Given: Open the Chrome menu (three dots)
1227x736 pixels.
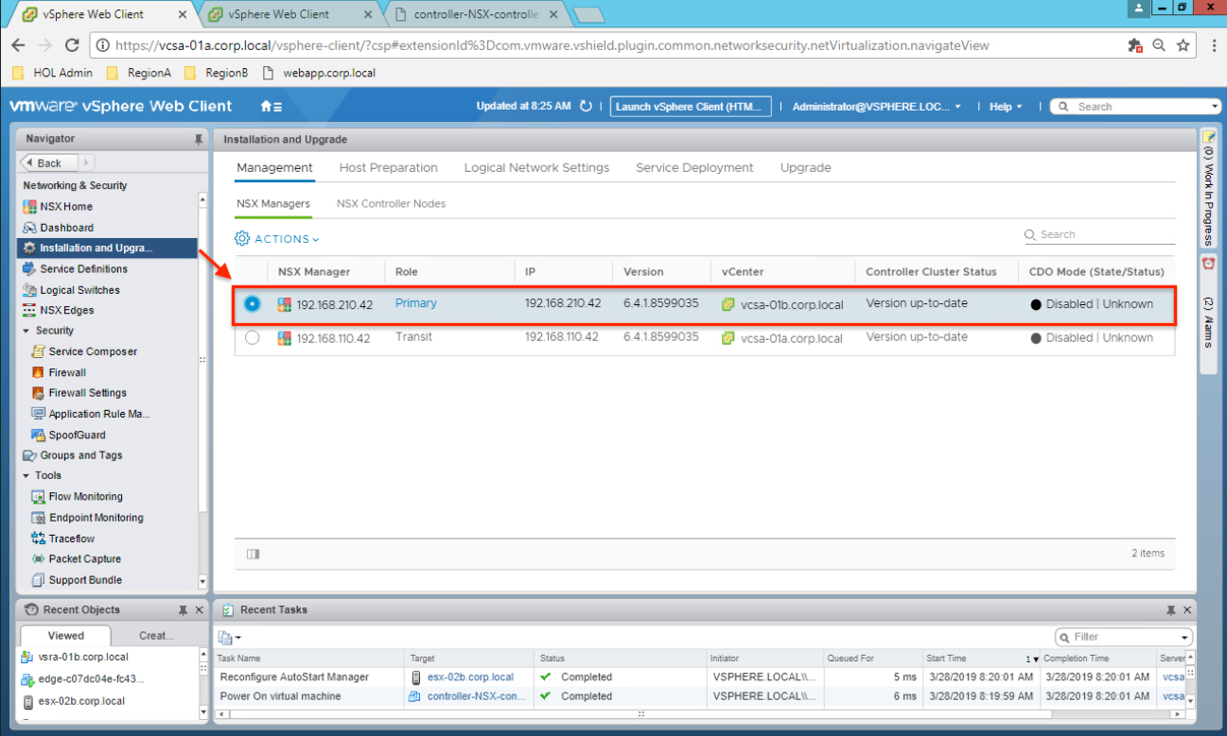Looking at the screenshot, I should [1214, 45].
